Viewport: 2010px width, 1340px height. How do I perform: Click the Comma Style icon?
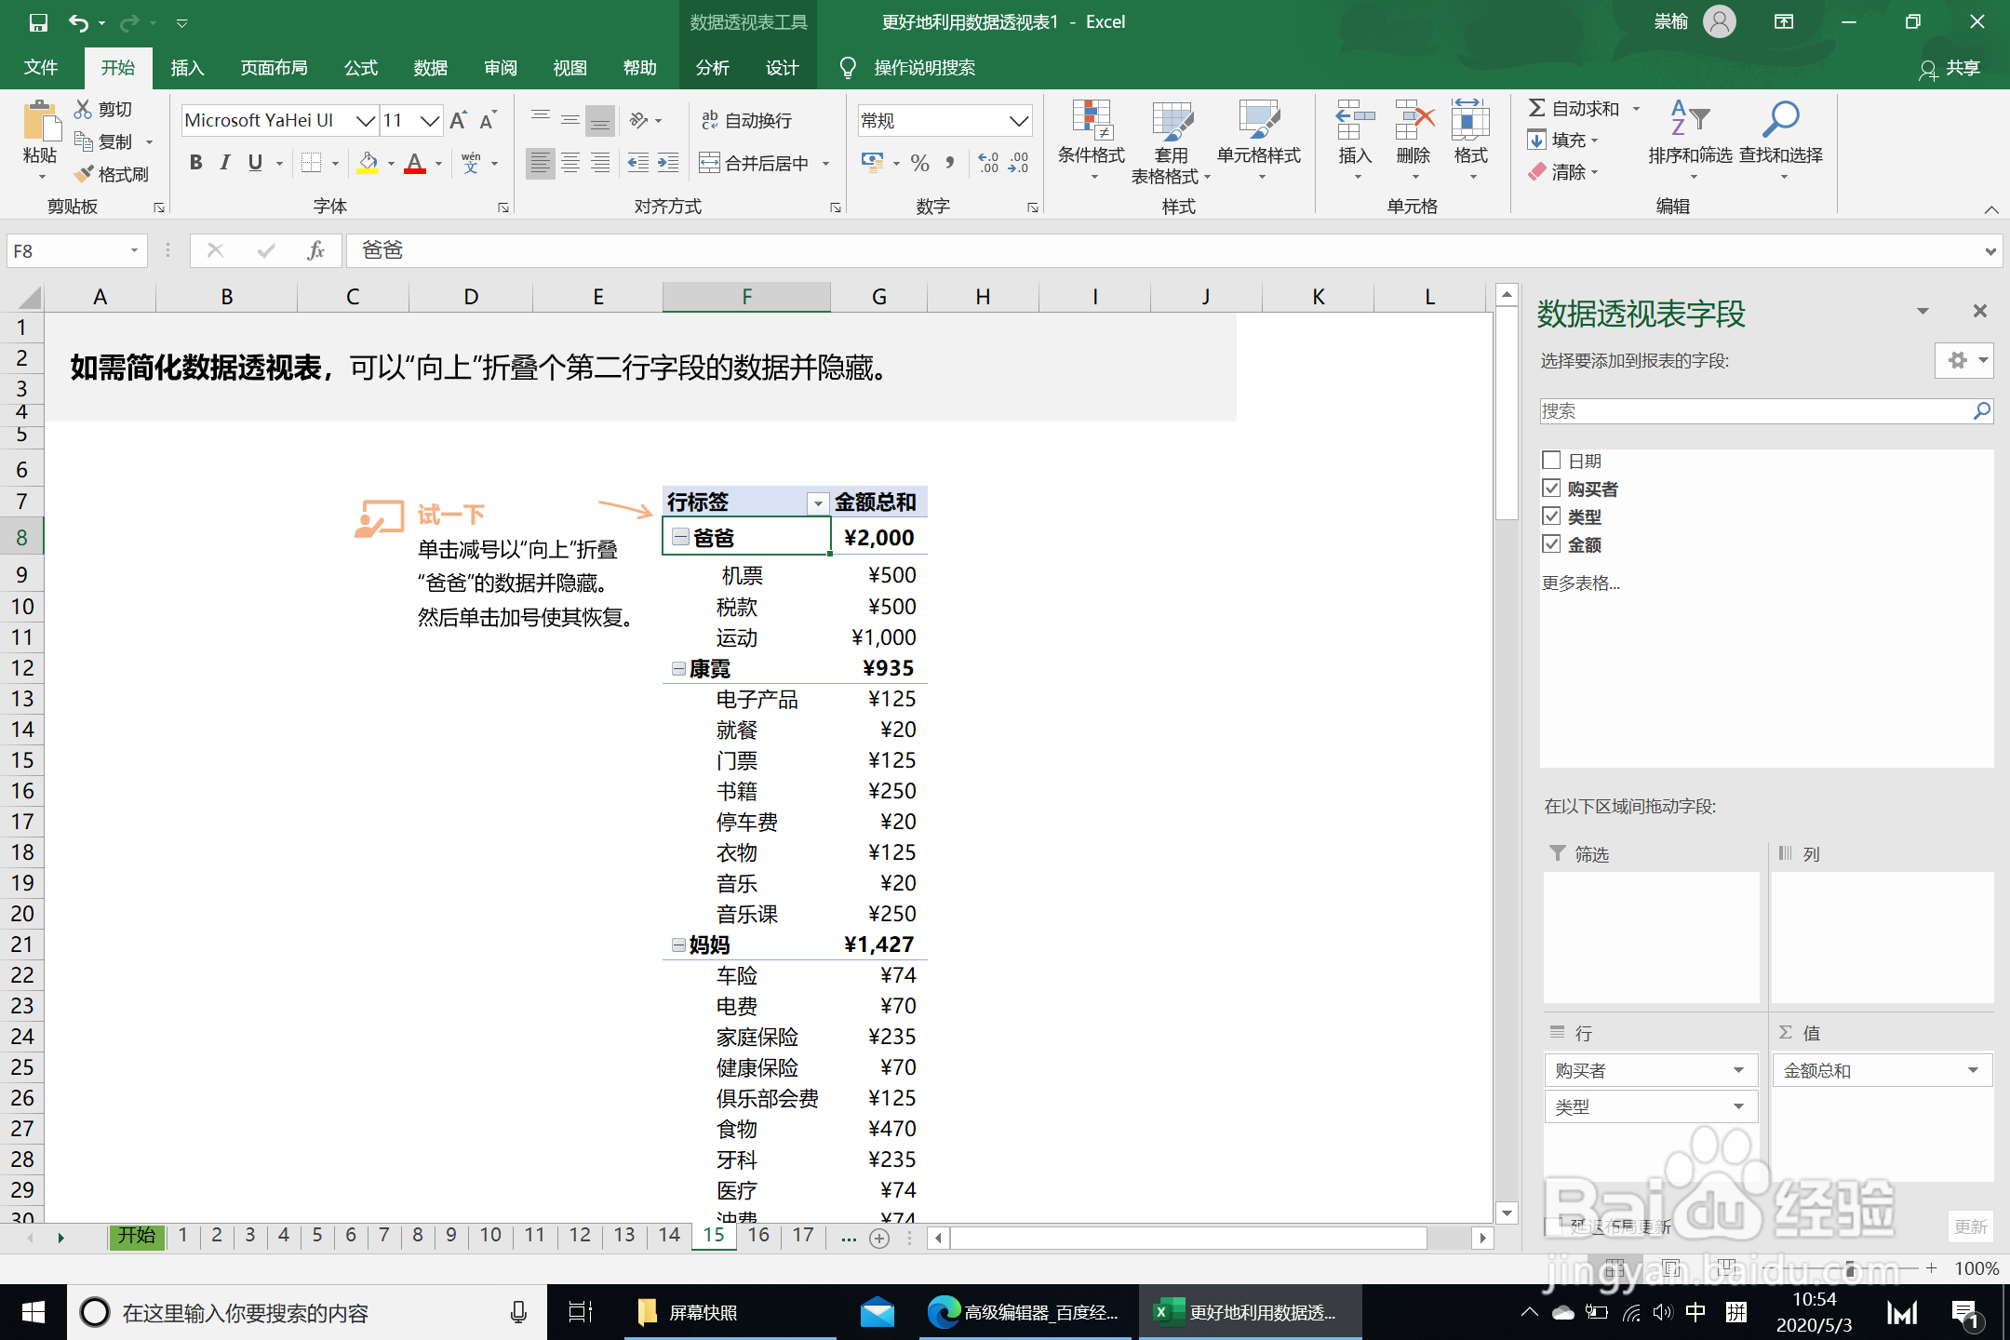pos(950,163)
